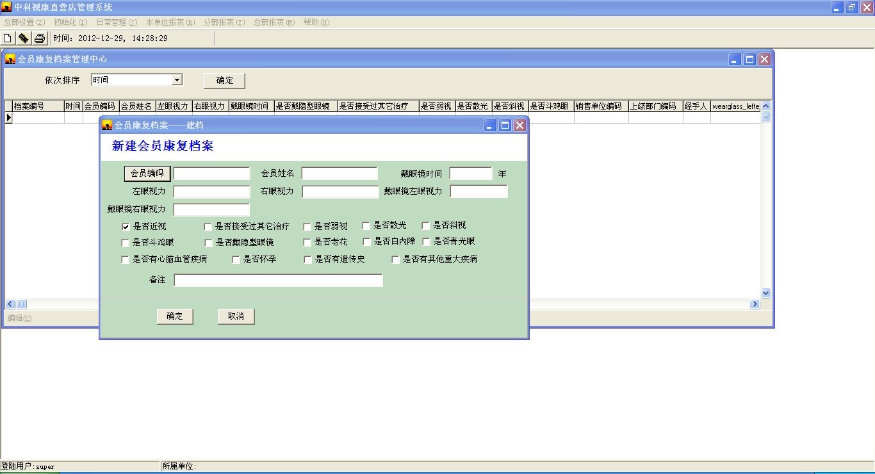875x474 pixels.
Task: Click the 备注 remarks field
Action: point(278,280)
